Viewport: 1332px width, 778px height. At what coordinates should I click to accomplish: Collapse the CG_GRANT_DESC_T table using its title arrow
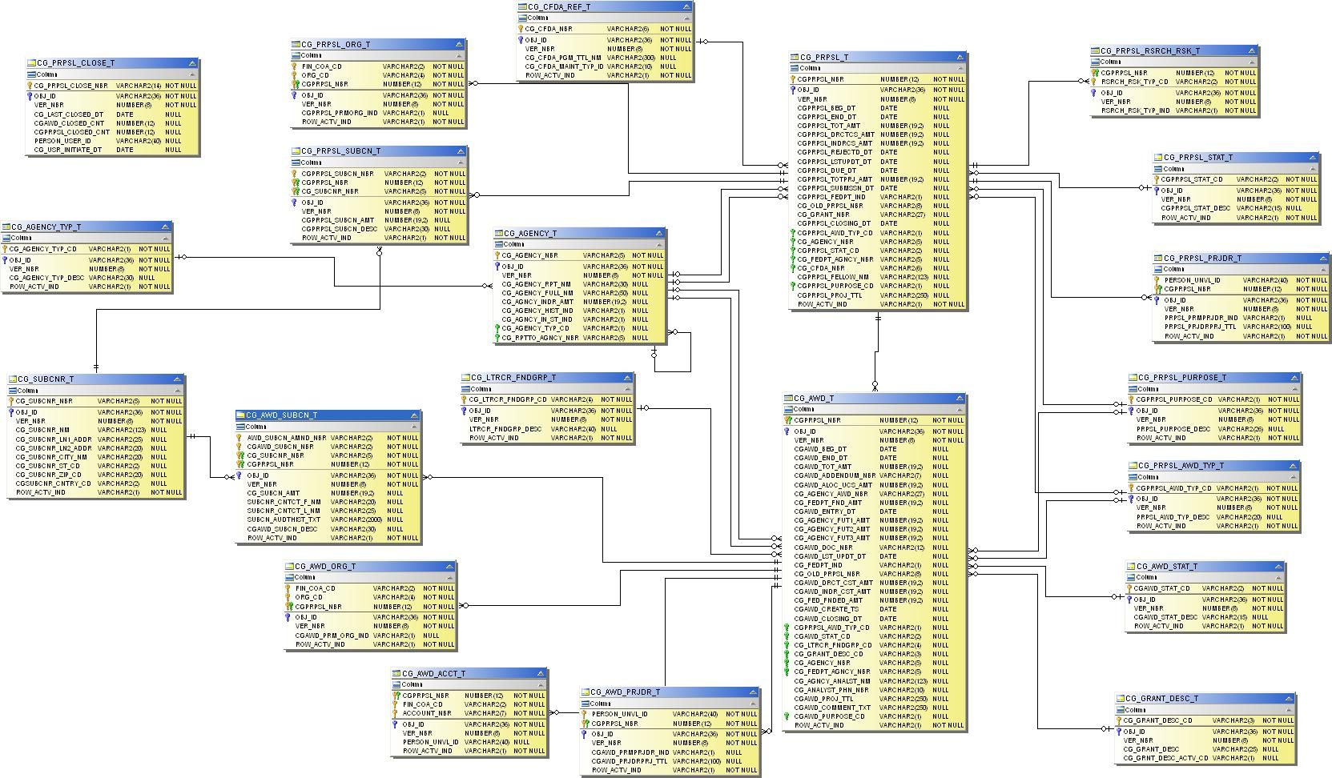[x=1289, y=699]
